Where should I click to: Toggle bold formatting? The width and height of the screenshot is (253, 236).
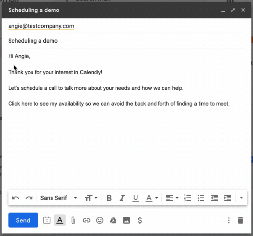point(109,198)
